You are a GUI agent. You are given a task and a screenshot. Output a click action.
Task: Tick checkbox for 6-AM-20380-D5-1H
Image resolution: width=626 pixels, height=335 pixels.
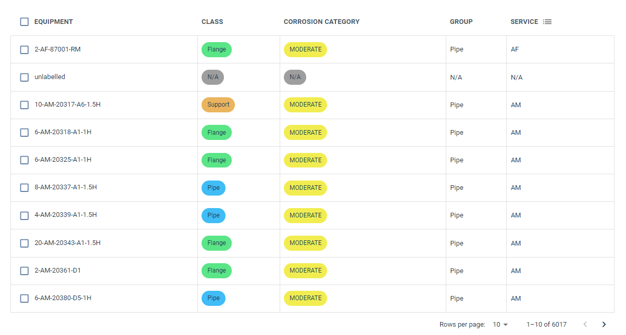pyautogui.click(x=24, y=298)
